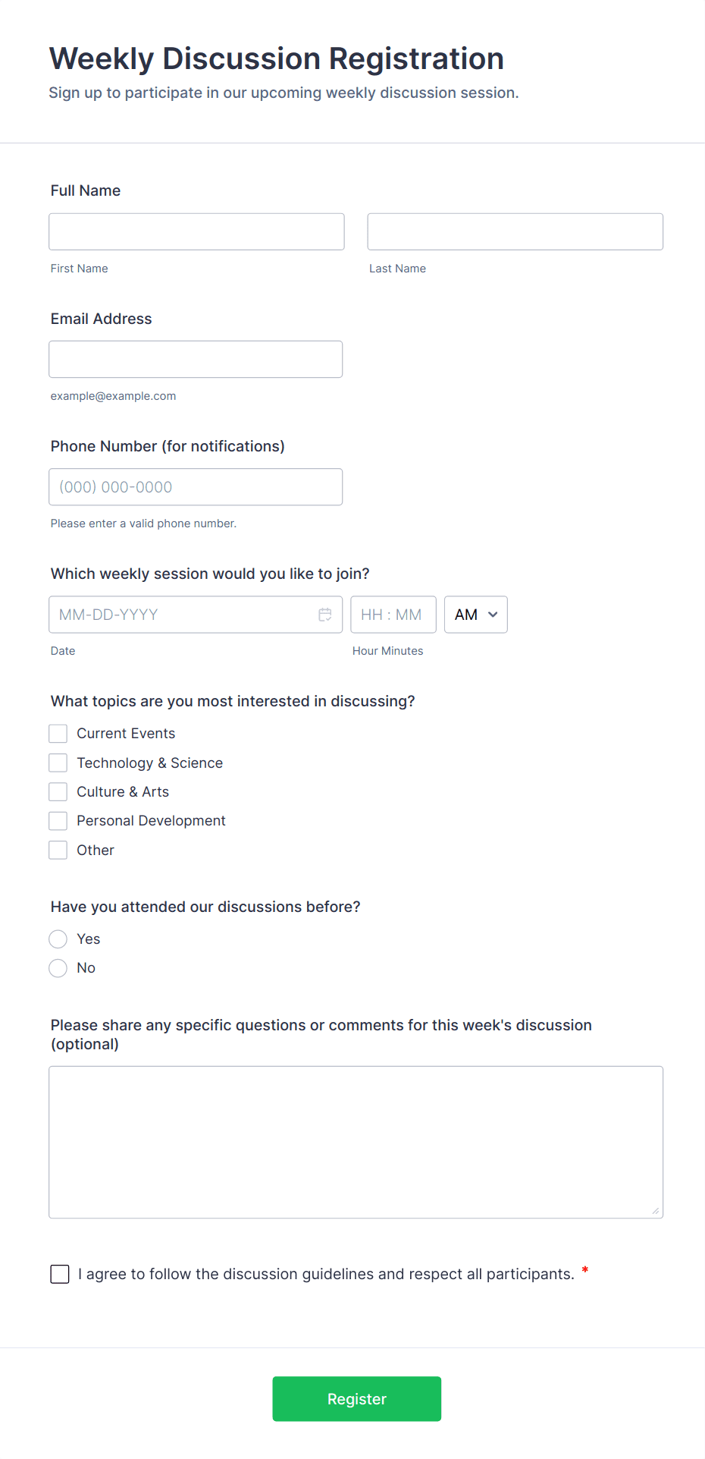Click the MM-DD-YYYY date field

pyautogui.click(x=182, y=615)
